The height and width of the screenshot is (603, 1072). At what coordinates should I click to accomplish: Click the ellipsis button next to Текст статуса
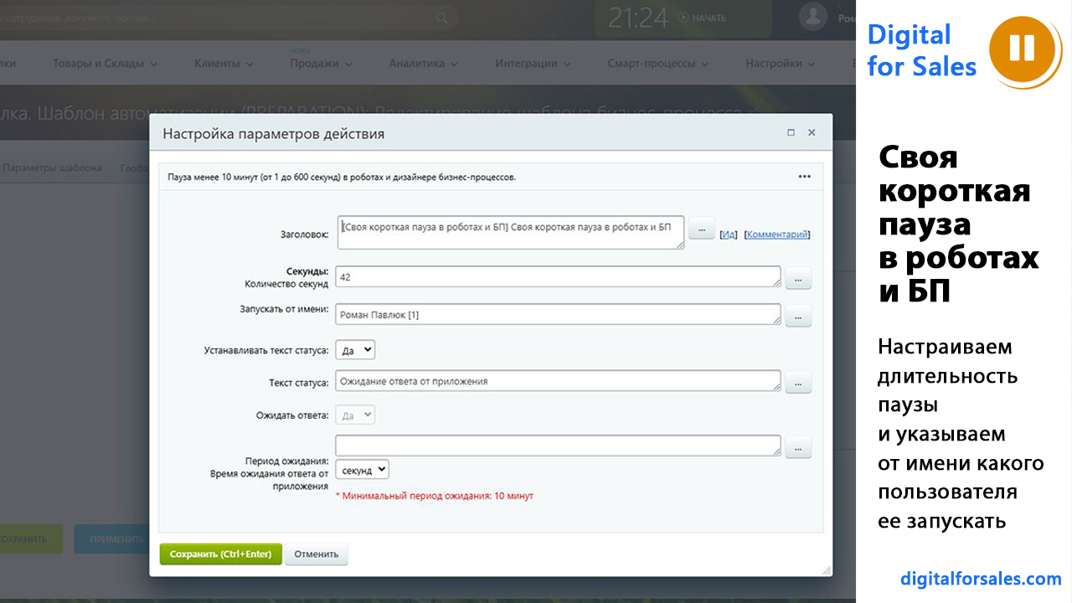pos(798,382)
